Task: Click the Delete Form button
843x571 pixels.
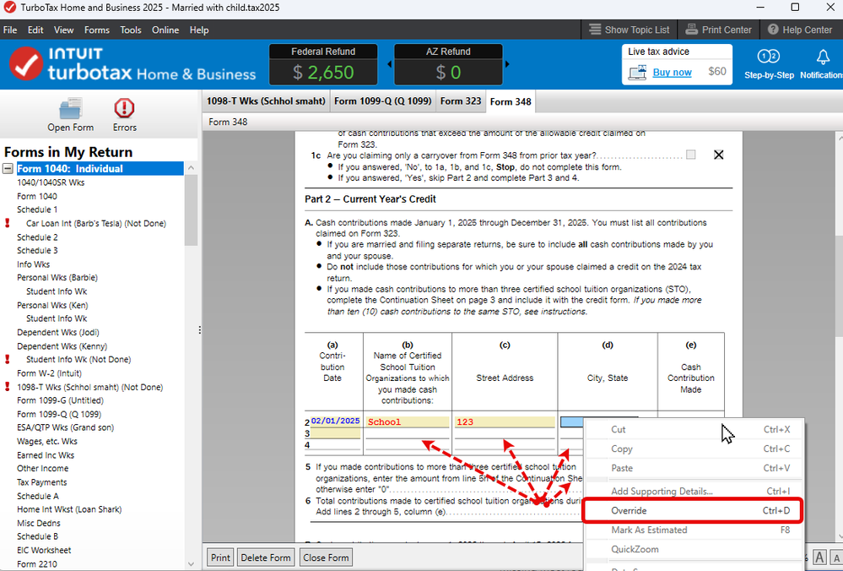Action: [x=266, y=557]
